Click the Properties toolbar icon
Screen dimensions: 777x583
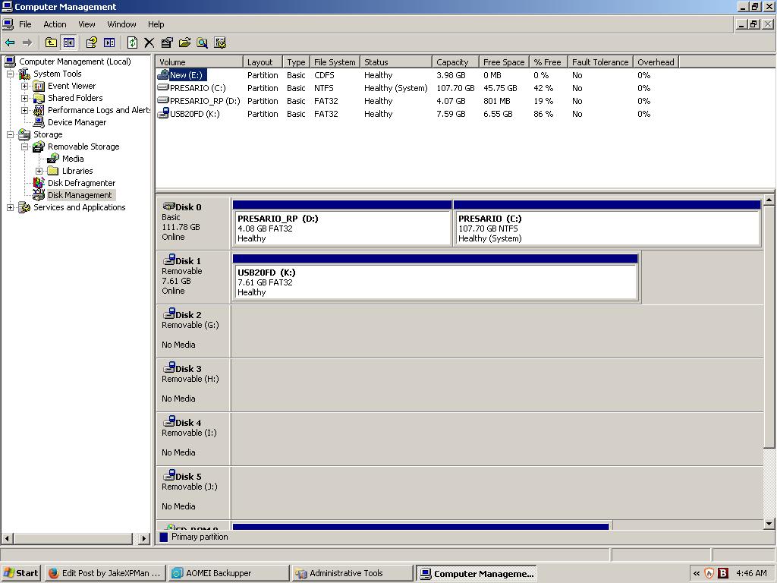(167, 43)
